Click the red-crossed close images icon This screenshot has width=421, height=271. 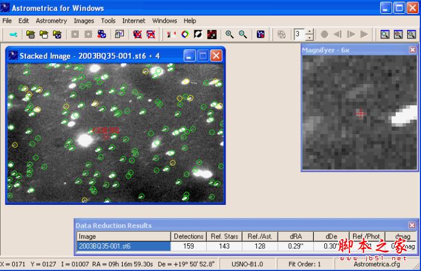tap(150, 34)
